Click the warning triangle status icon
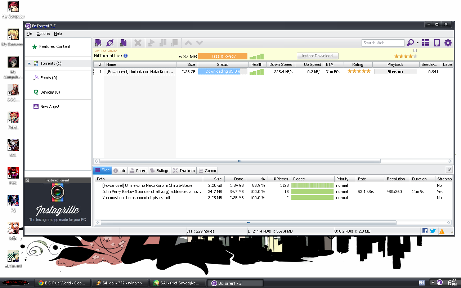Image resolution: width=461 pixels, height=288 pixels. point(442,231)
